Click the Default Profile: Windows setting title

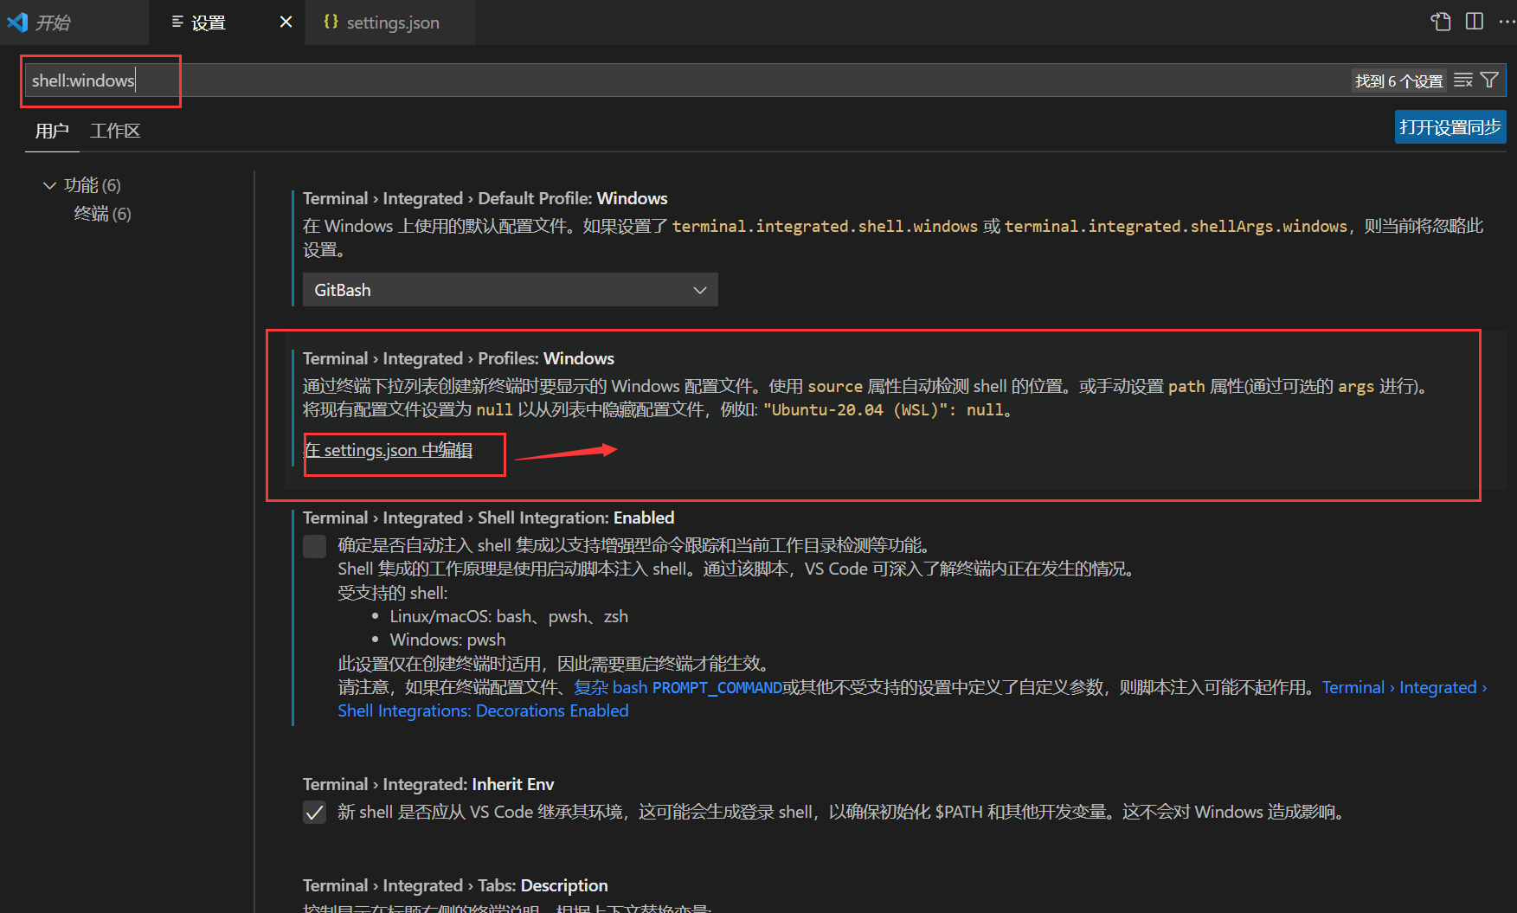point(485,198)
